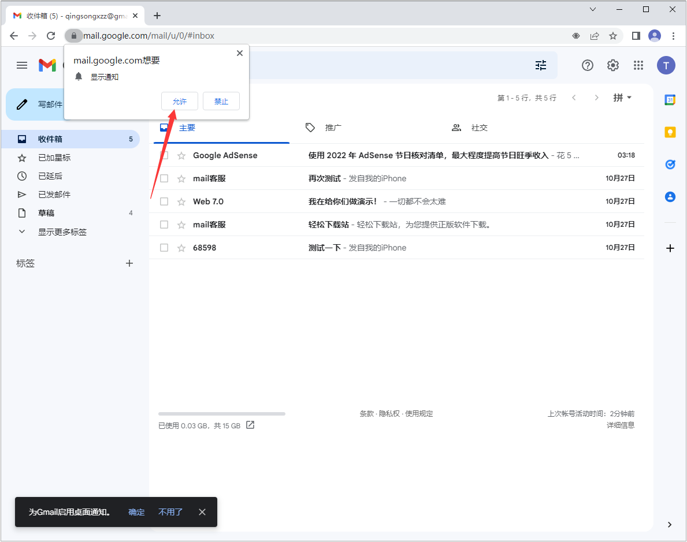
Task: Select the 轻松下载站 email checkbox
Action: (x=164, y=225)
